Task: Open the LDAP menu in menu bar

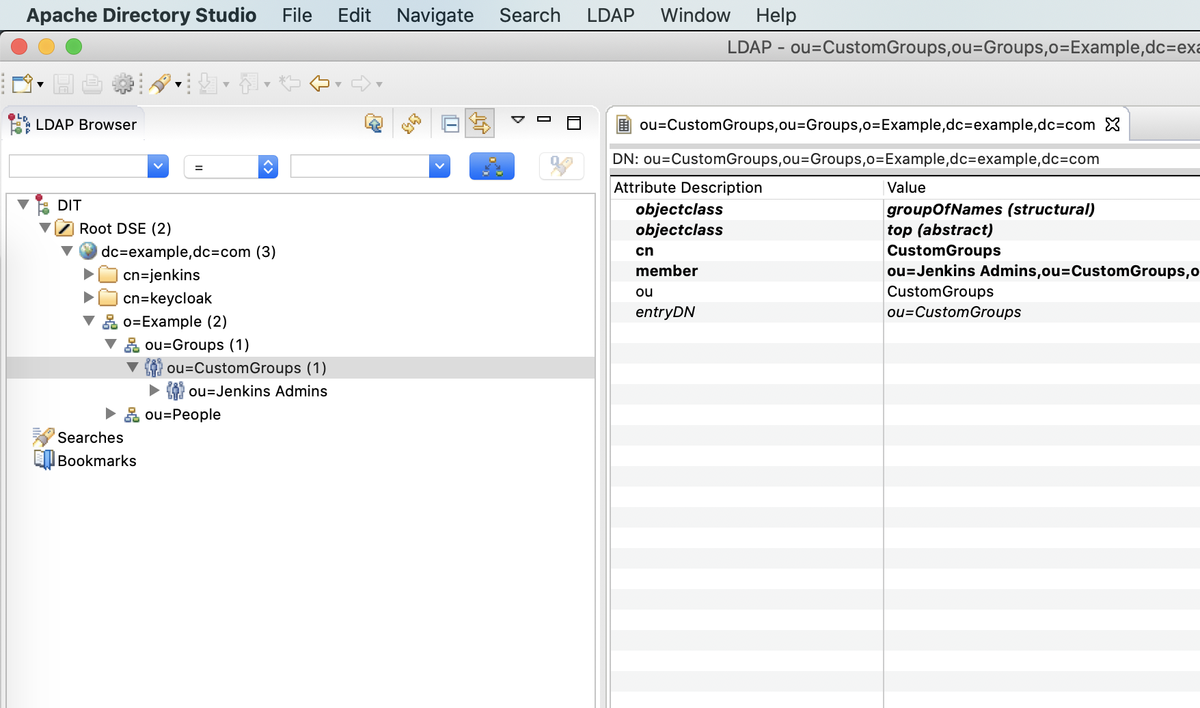Action: (x=610, y=15)
